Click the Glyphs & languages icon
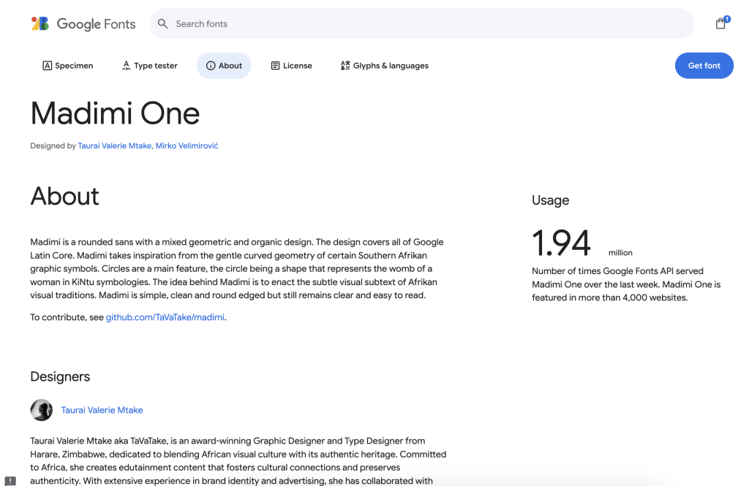The width and height of the screenshot is (749, 486). (x=345, y=66)
